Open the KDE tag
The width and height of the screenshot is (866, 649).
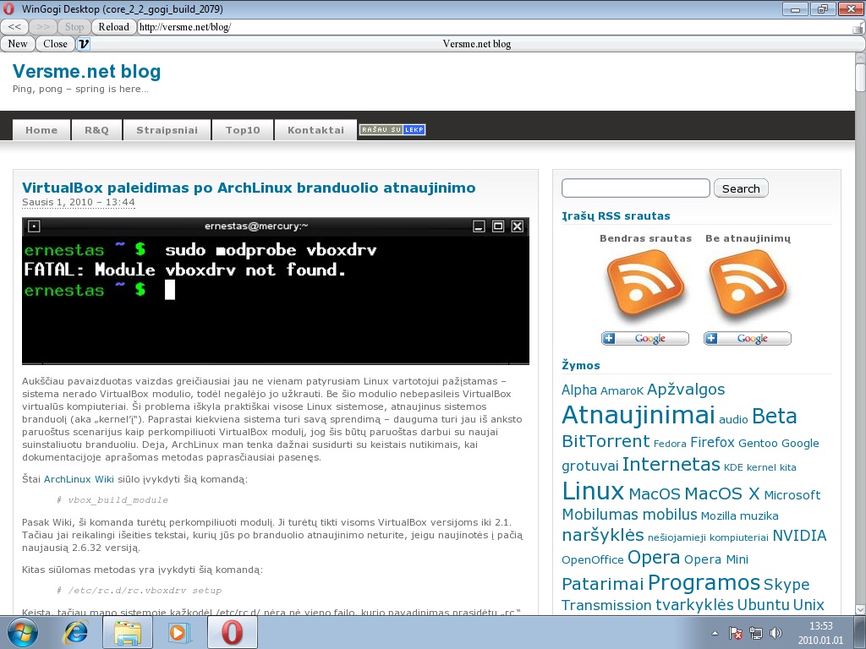[x=733, y=467]
